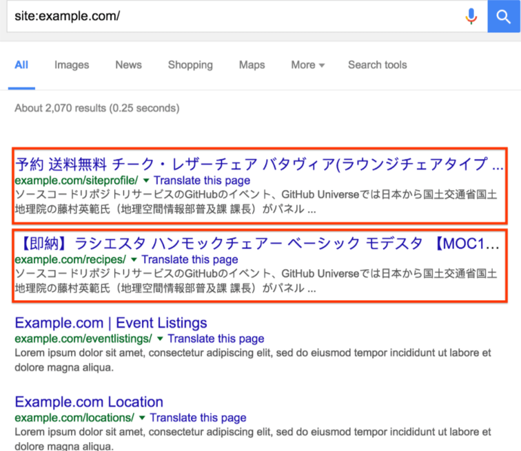
Task: Open the Example.com | Event Listings result
Action: [x=111, y=323]
